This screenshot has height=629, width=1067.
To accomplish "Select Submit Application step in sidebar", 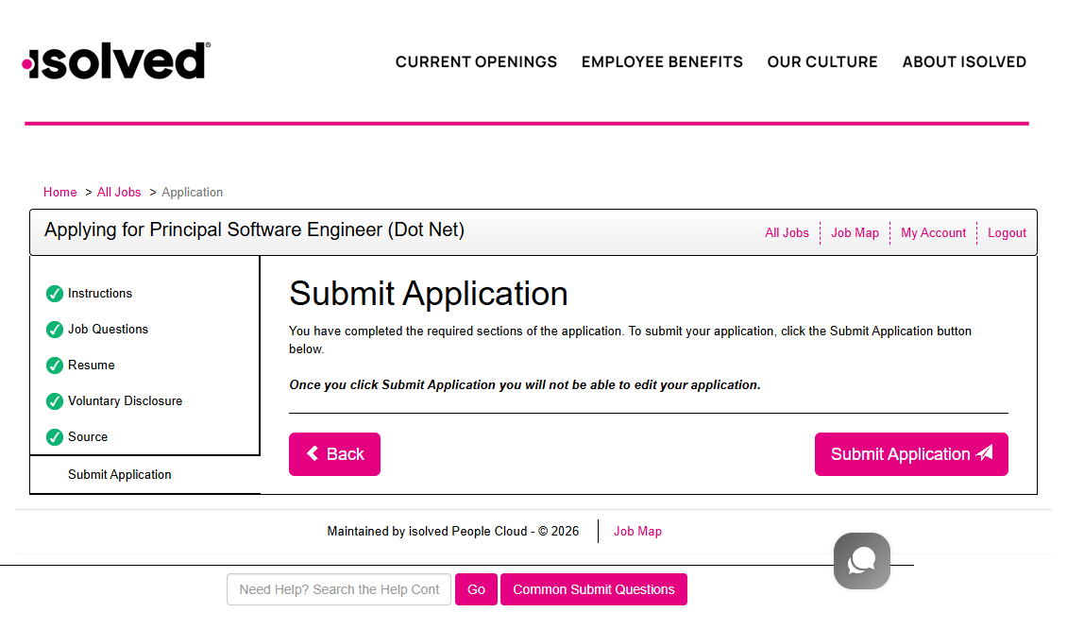I will tap(120, 475).
